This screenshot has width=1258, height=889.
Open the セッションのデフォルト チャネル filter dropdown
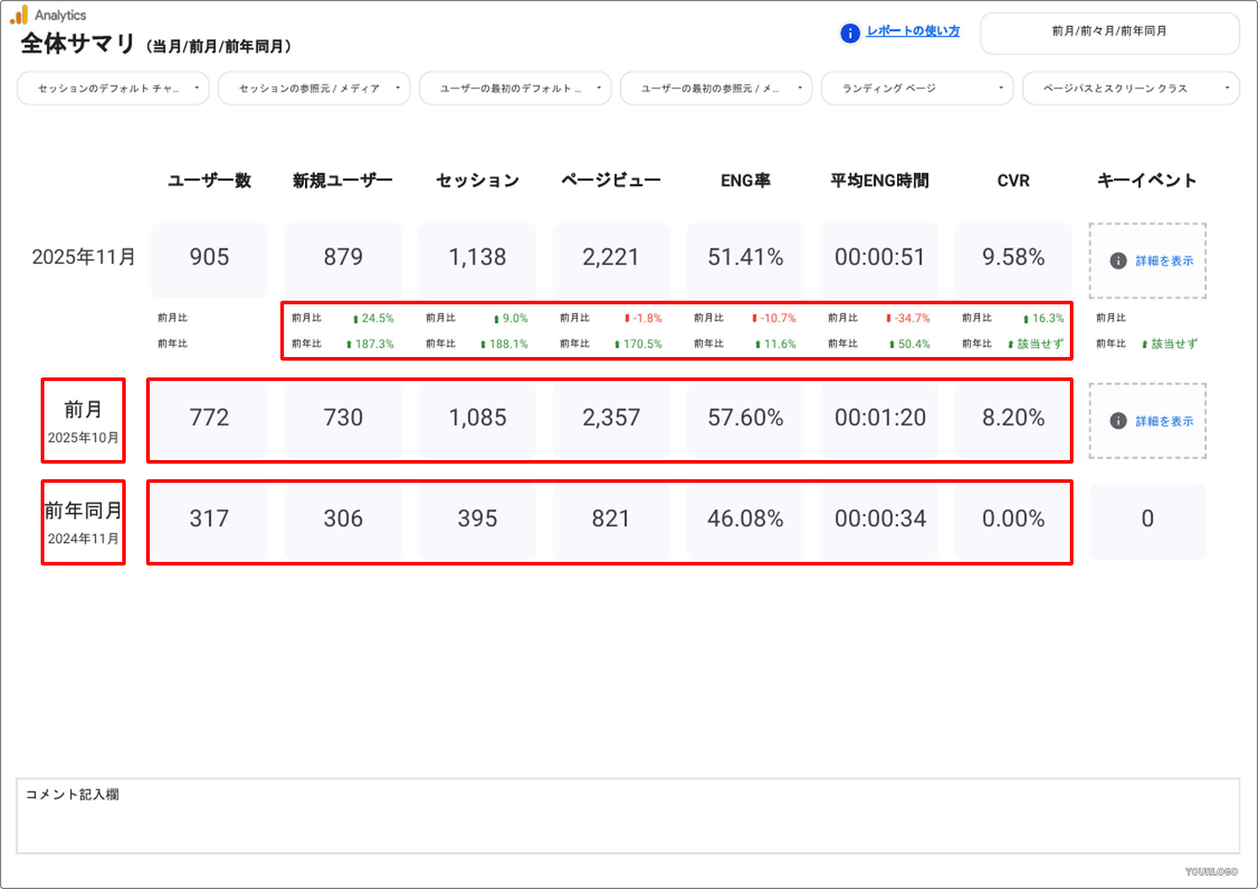click(113, 88)
